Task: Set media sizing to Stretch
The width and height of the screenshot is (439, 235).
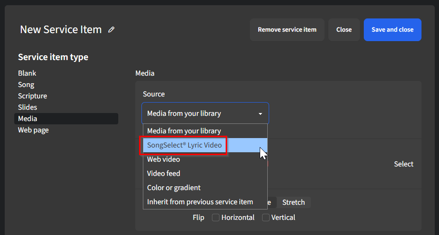Action: pos(293,202)
